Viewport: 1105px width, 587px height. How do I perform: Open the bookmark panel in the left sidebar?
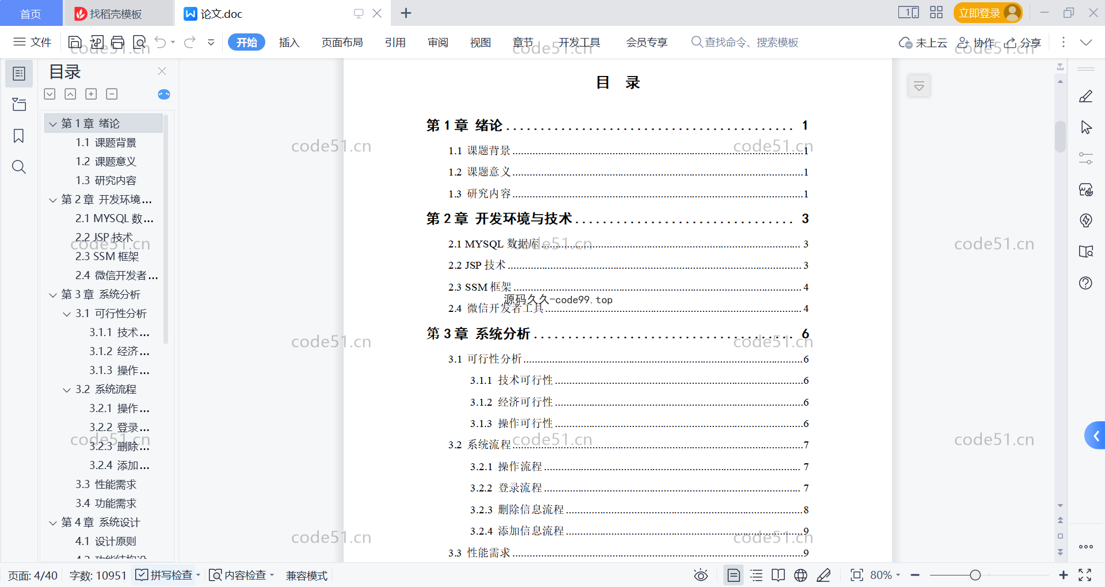[19, 136]
